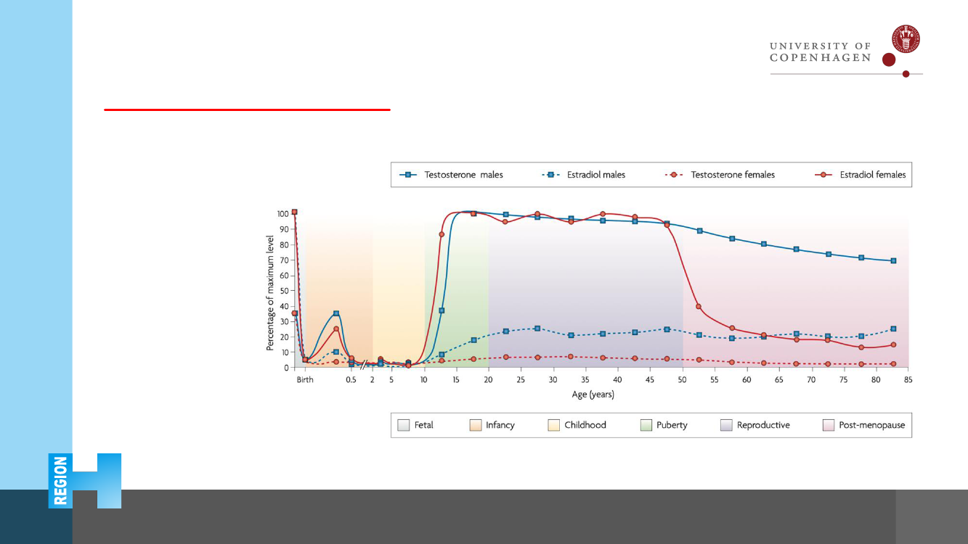The width and height of the screenshot is (968, 544).
Task: Select the Fetal color swatch in legend
Action: pos(402,425)
